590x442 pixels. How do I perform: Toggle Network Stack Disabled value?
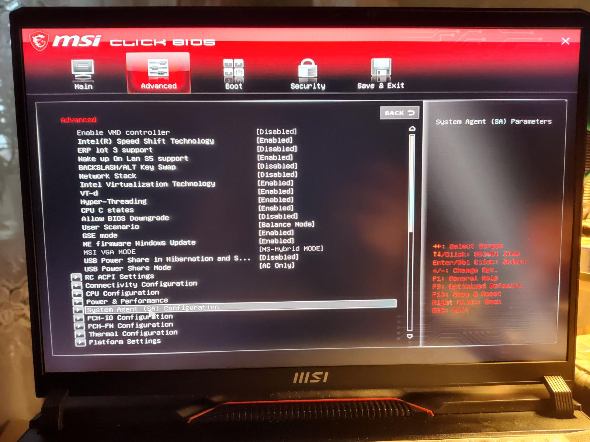(277, 175)
